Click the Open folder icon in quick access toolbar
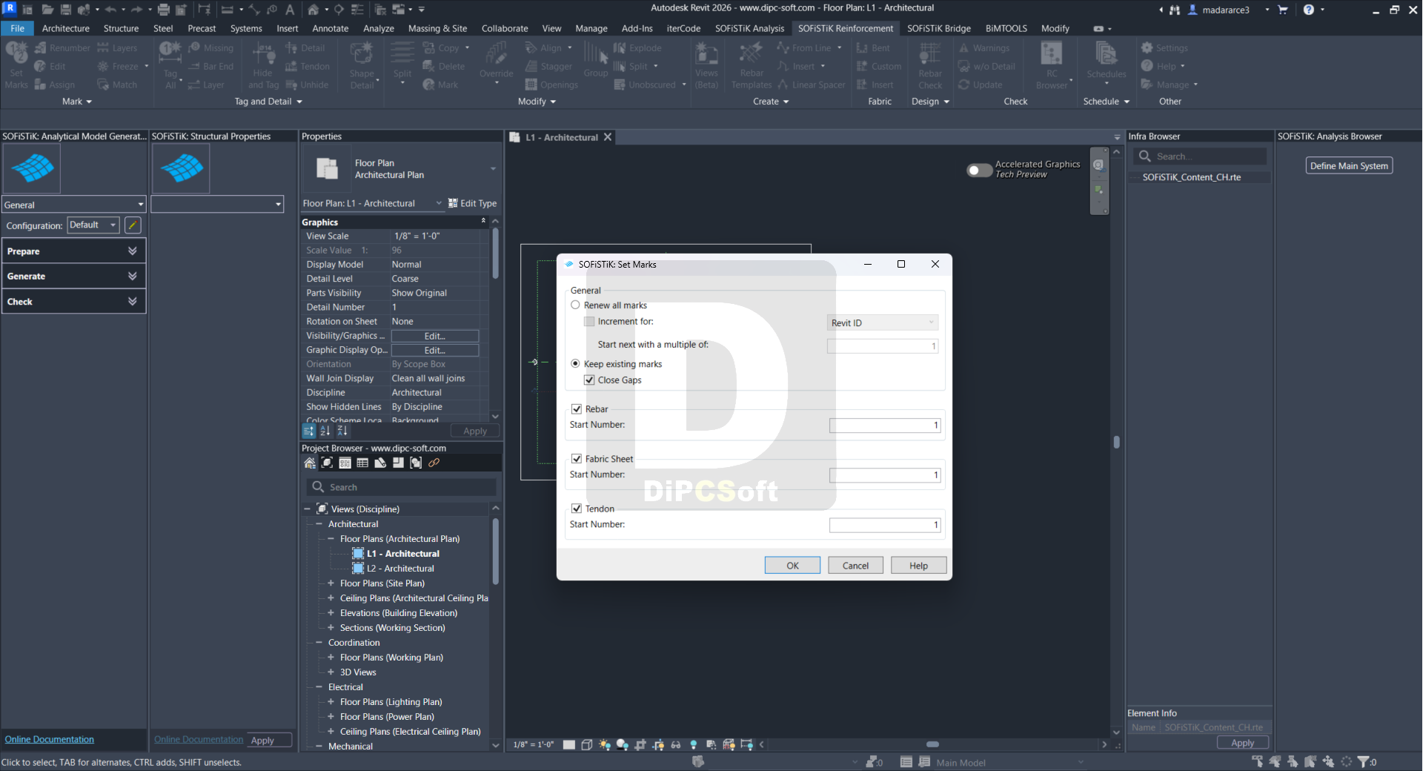This screenshot has width=1423, height=771. 47,10
